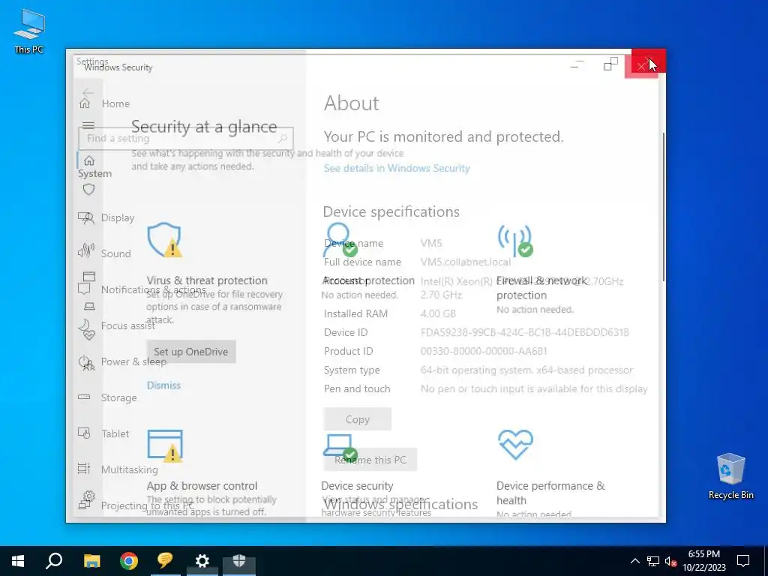Open See details in Windows Security link
The image size is (768, 576).
coord(397,168)
